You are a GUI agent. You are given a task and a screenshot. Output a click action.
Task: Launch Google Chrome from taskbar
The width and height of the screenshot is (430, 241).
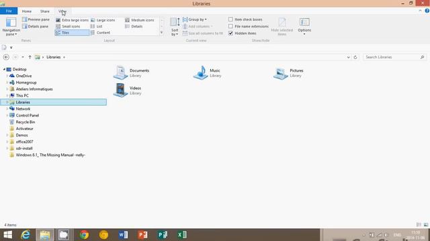tap(84, 235)
